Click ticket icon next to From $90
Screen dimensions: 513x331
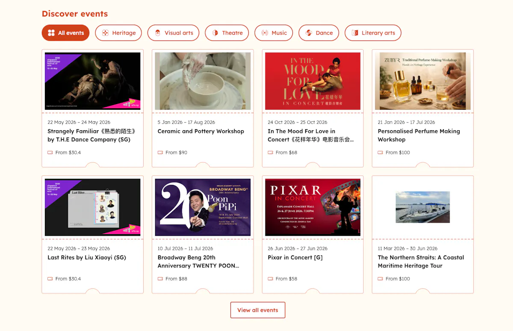tap(160, 152)
